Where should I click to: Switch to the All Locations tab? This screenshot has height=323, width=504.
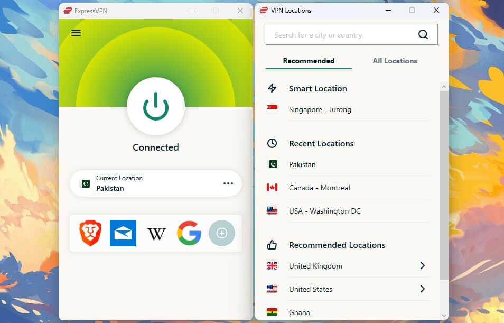point(395,61)
